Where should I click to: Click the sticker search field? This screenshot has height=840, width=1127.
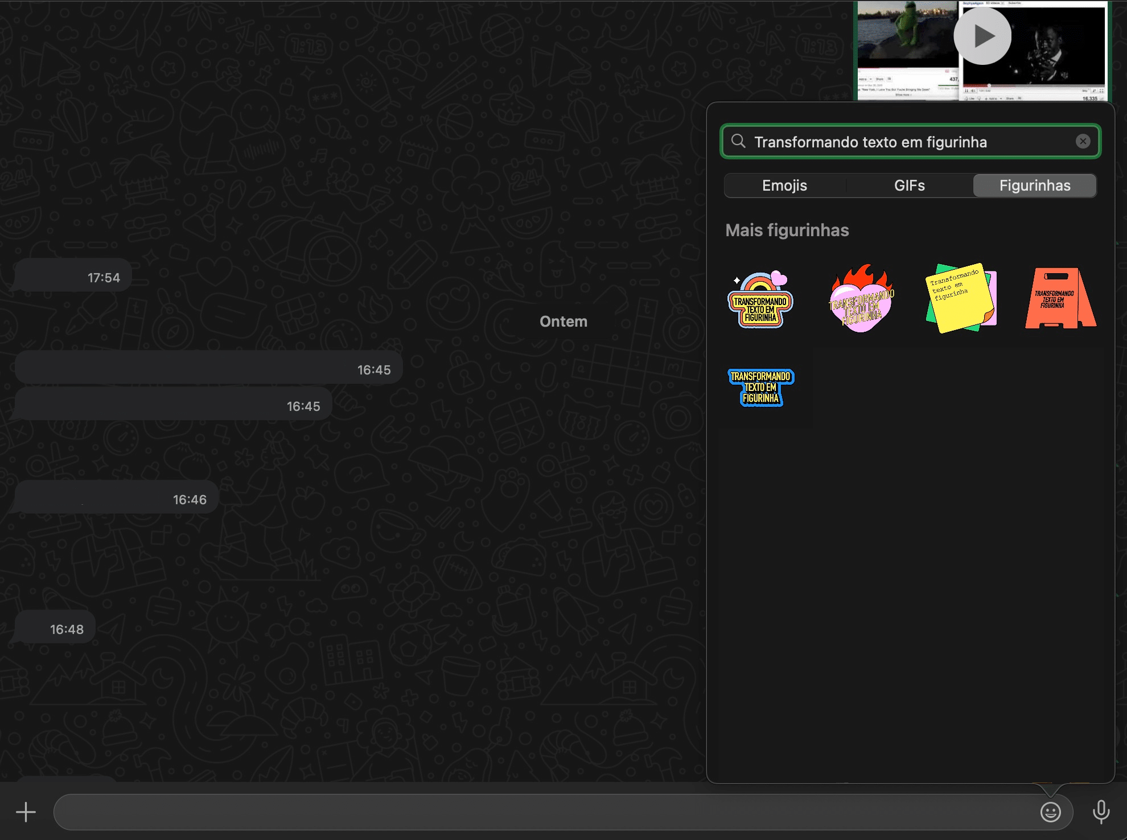(x=911, y=142)
